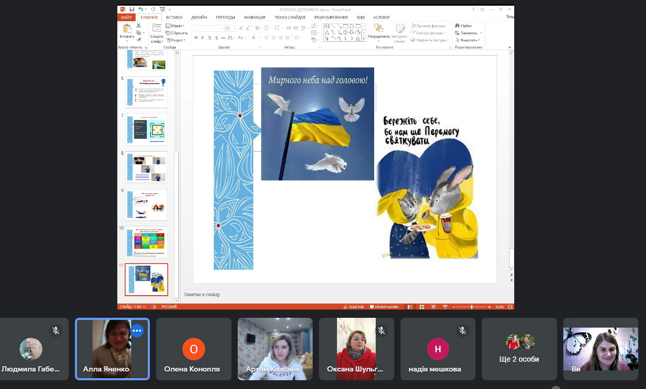Switch to ВСТАВКА ribbon tab
This screenshot has height=389, width=646.
(174, 17)
